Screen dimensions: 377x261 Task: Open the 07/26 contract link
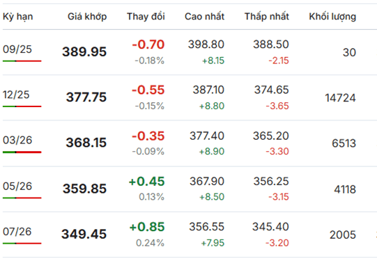(x=17, y=232)
